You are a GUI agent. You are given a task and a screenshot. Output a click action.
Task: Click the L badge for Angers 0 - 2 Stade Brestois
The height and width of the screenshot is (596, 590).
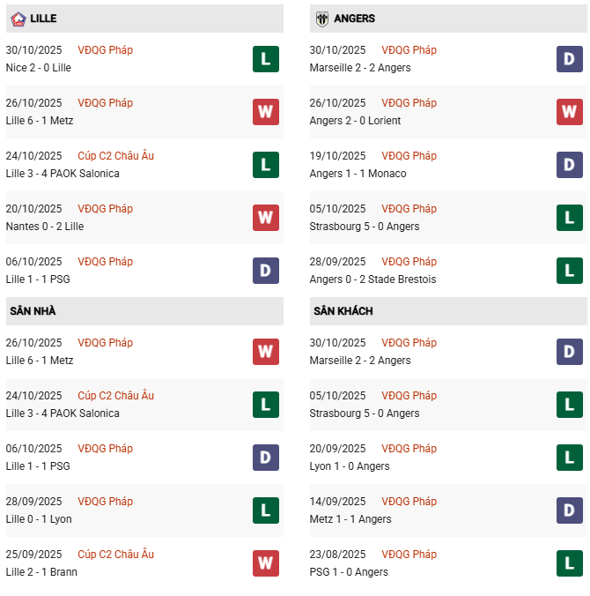coord(569,271)
